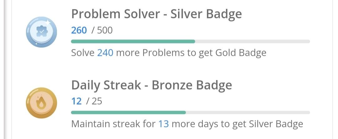The width and height of the screenshot is (338, 139).
Task: Click the Problem Solver silver badge icon
Action: (x=41, y=32)
